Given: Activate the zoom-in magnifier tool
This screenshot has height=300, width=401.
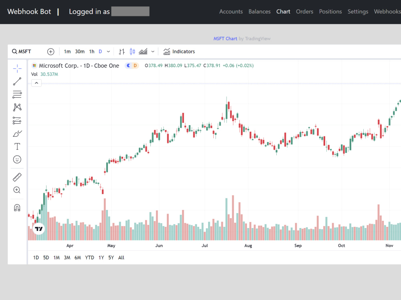Looking at the screenshot, I should coord(17,190).
